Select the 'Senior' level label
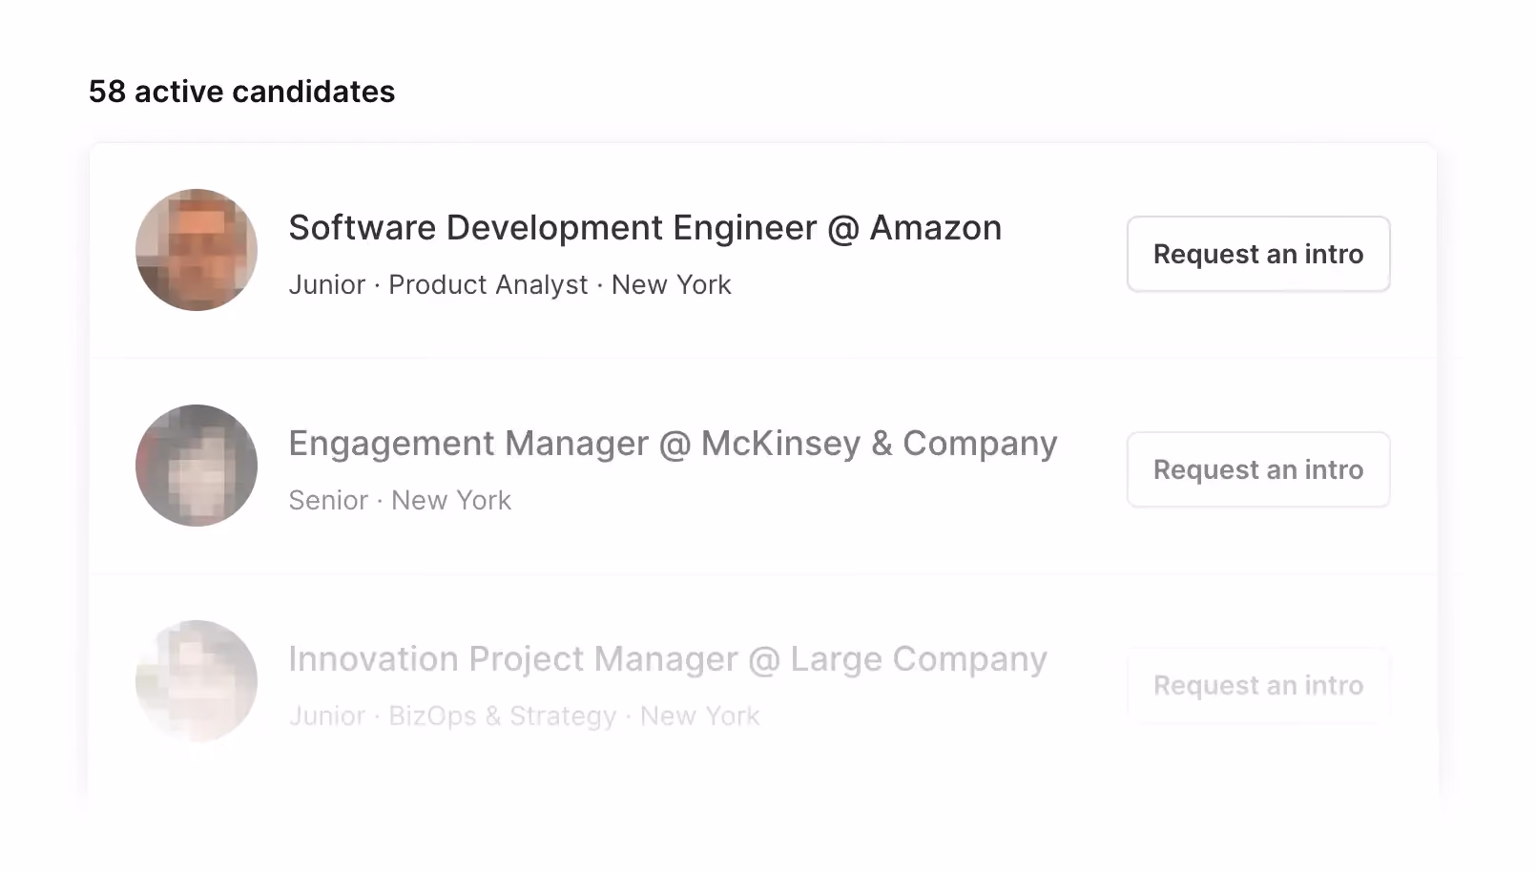Viewport: 1536px width, 872px height. tap(328, 500)
